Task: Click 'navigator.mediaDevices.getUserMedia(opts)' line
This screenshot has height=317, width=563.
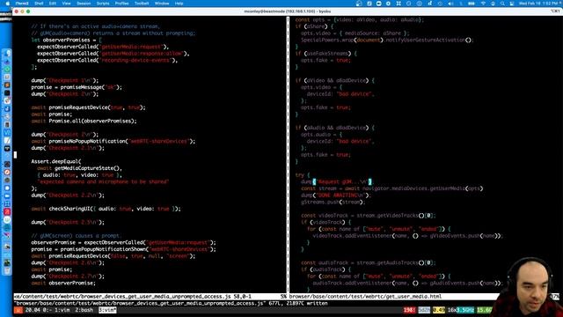Action: (x=392, y=188)
